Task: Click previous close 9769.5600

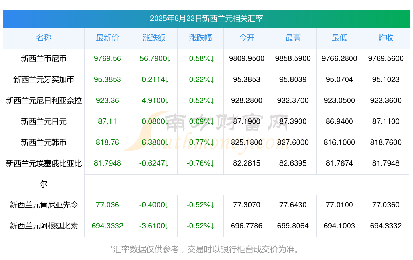Action: 386,59
